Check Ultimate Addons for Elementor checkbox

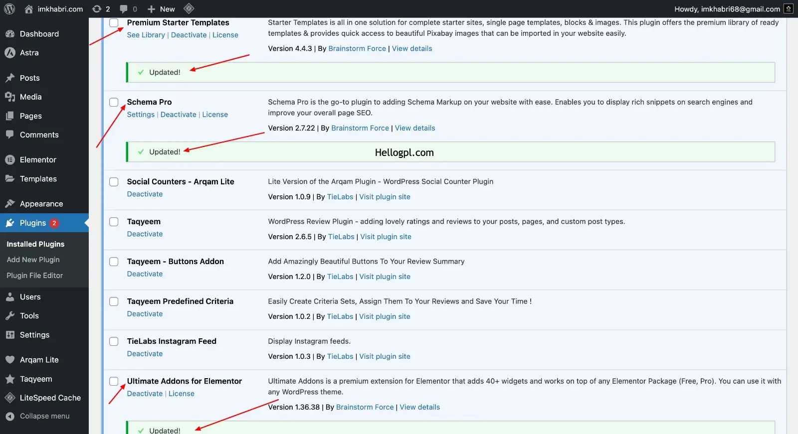coord(114,381)
